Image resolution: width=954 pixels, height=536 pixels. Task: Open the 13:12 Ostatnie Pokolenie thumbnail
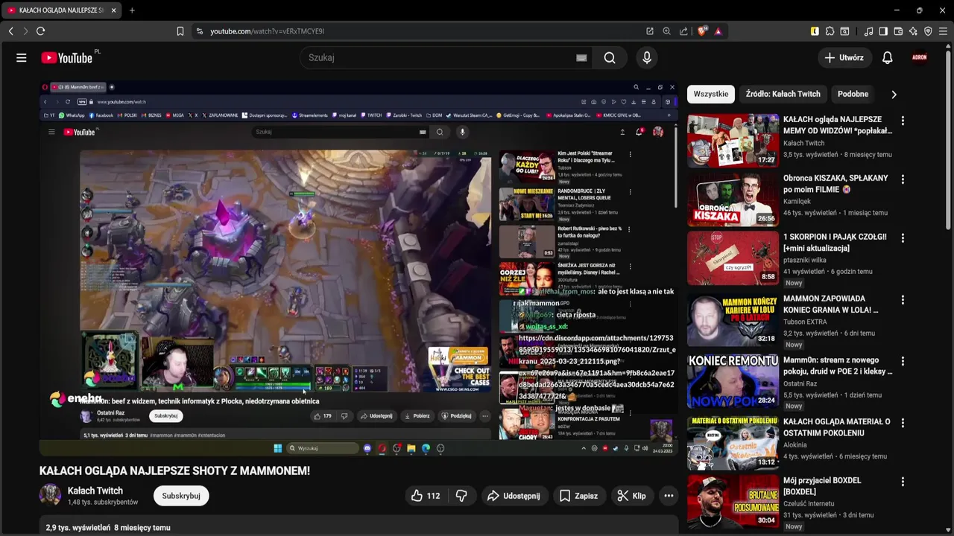coord(733,443)
